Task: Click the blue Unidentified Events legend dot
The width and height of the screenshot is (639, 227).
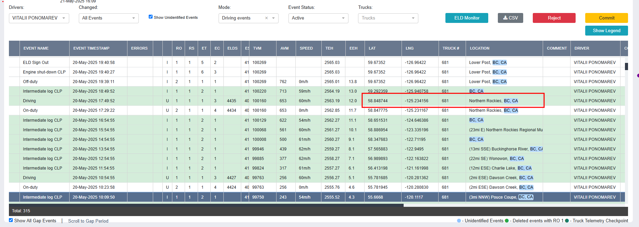Action: 459,221
